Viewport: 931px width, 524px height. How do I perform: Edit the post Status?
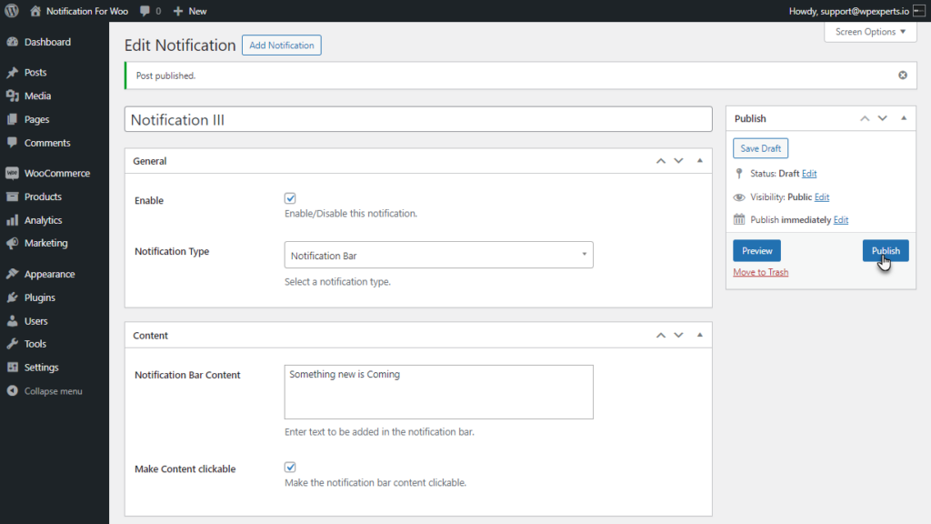[x=808, y=174]
